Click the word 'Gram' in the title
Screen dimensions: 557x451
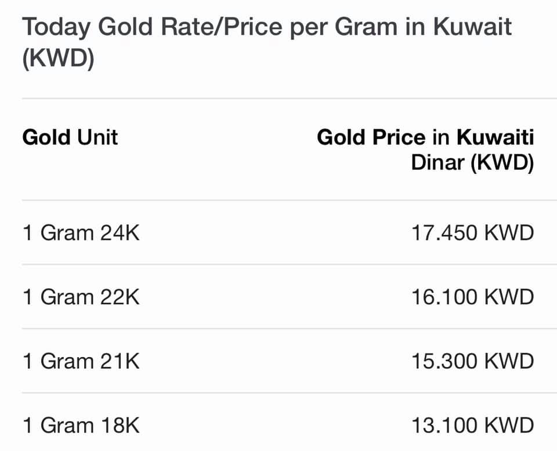(x=366, y=27)
